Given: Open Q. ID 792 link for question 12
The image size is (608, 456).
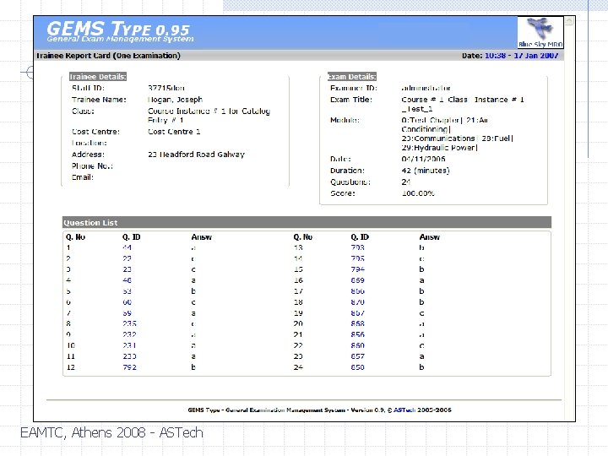Looking at the screenshot, I should [129, 366].
